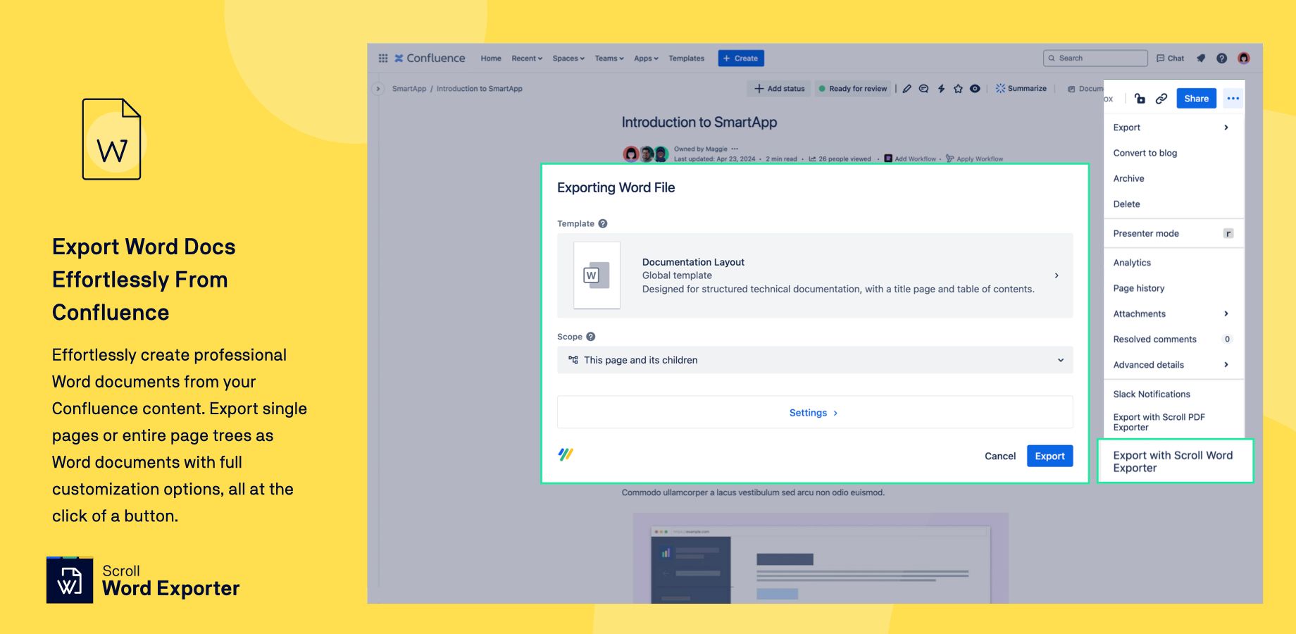Open Templates in the top navigation
Image resolution: width=1296 pixels, height=634 pixels.
686,58
